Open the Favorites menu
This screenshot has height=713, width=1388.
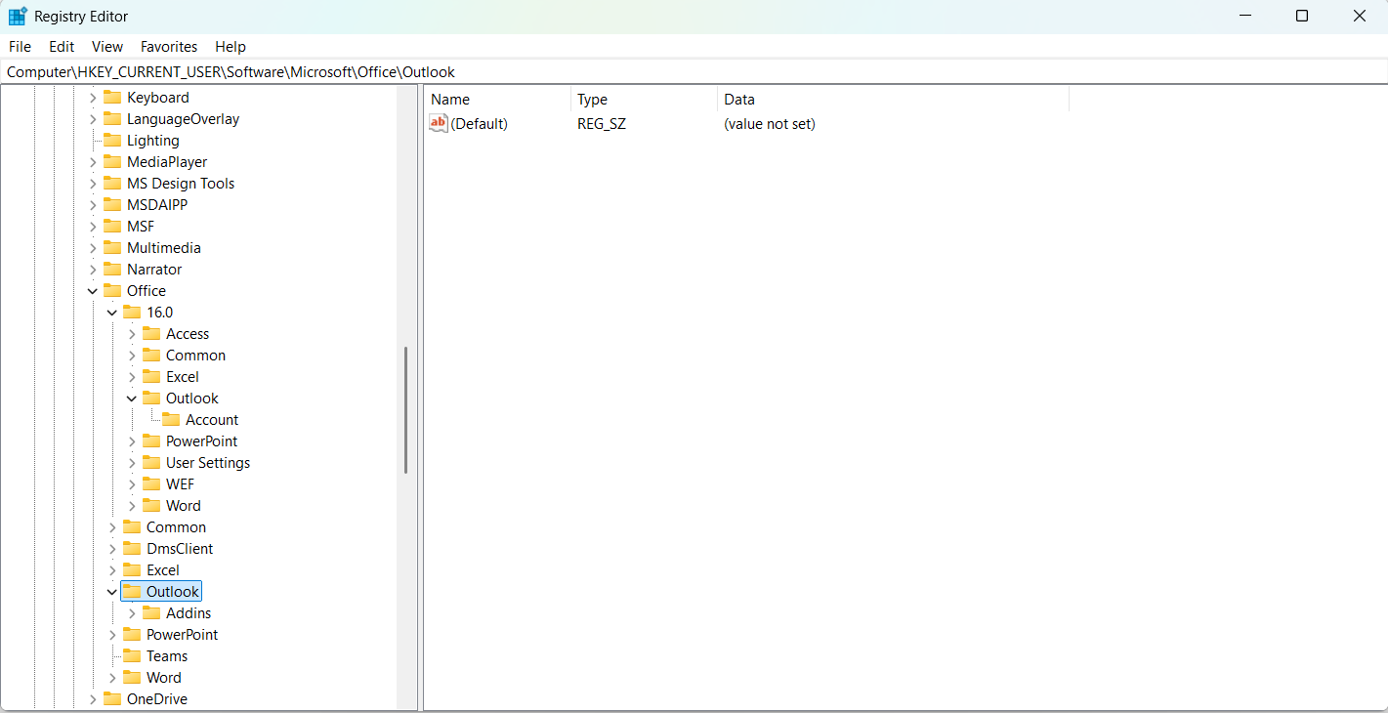pos(168,46)
